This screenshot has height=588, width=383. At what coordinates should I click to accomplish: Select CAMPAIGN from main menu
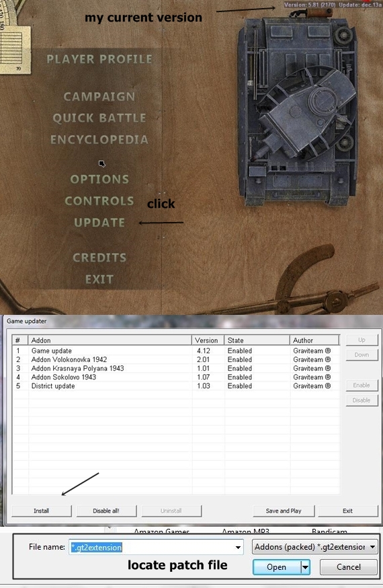(99, 96)
